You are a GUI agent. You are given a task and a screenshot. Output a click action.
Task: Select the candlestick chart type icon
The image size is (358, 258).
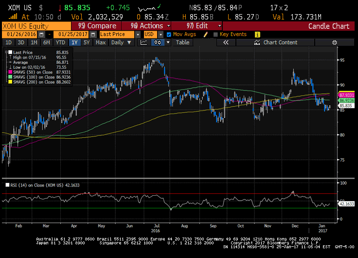158,42
